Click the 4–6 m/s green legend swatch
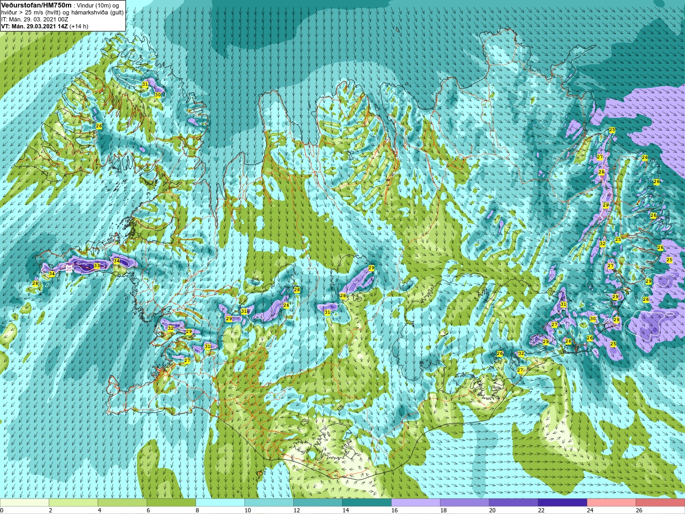 tap(122, 503)
